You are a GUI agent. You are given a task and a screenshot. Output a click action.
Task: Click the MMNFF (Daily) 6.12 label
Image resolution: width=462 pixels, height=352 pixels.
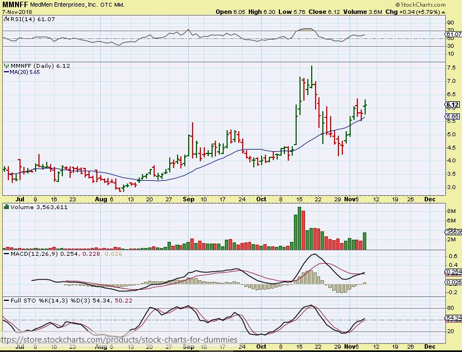(x=41, y=66)
